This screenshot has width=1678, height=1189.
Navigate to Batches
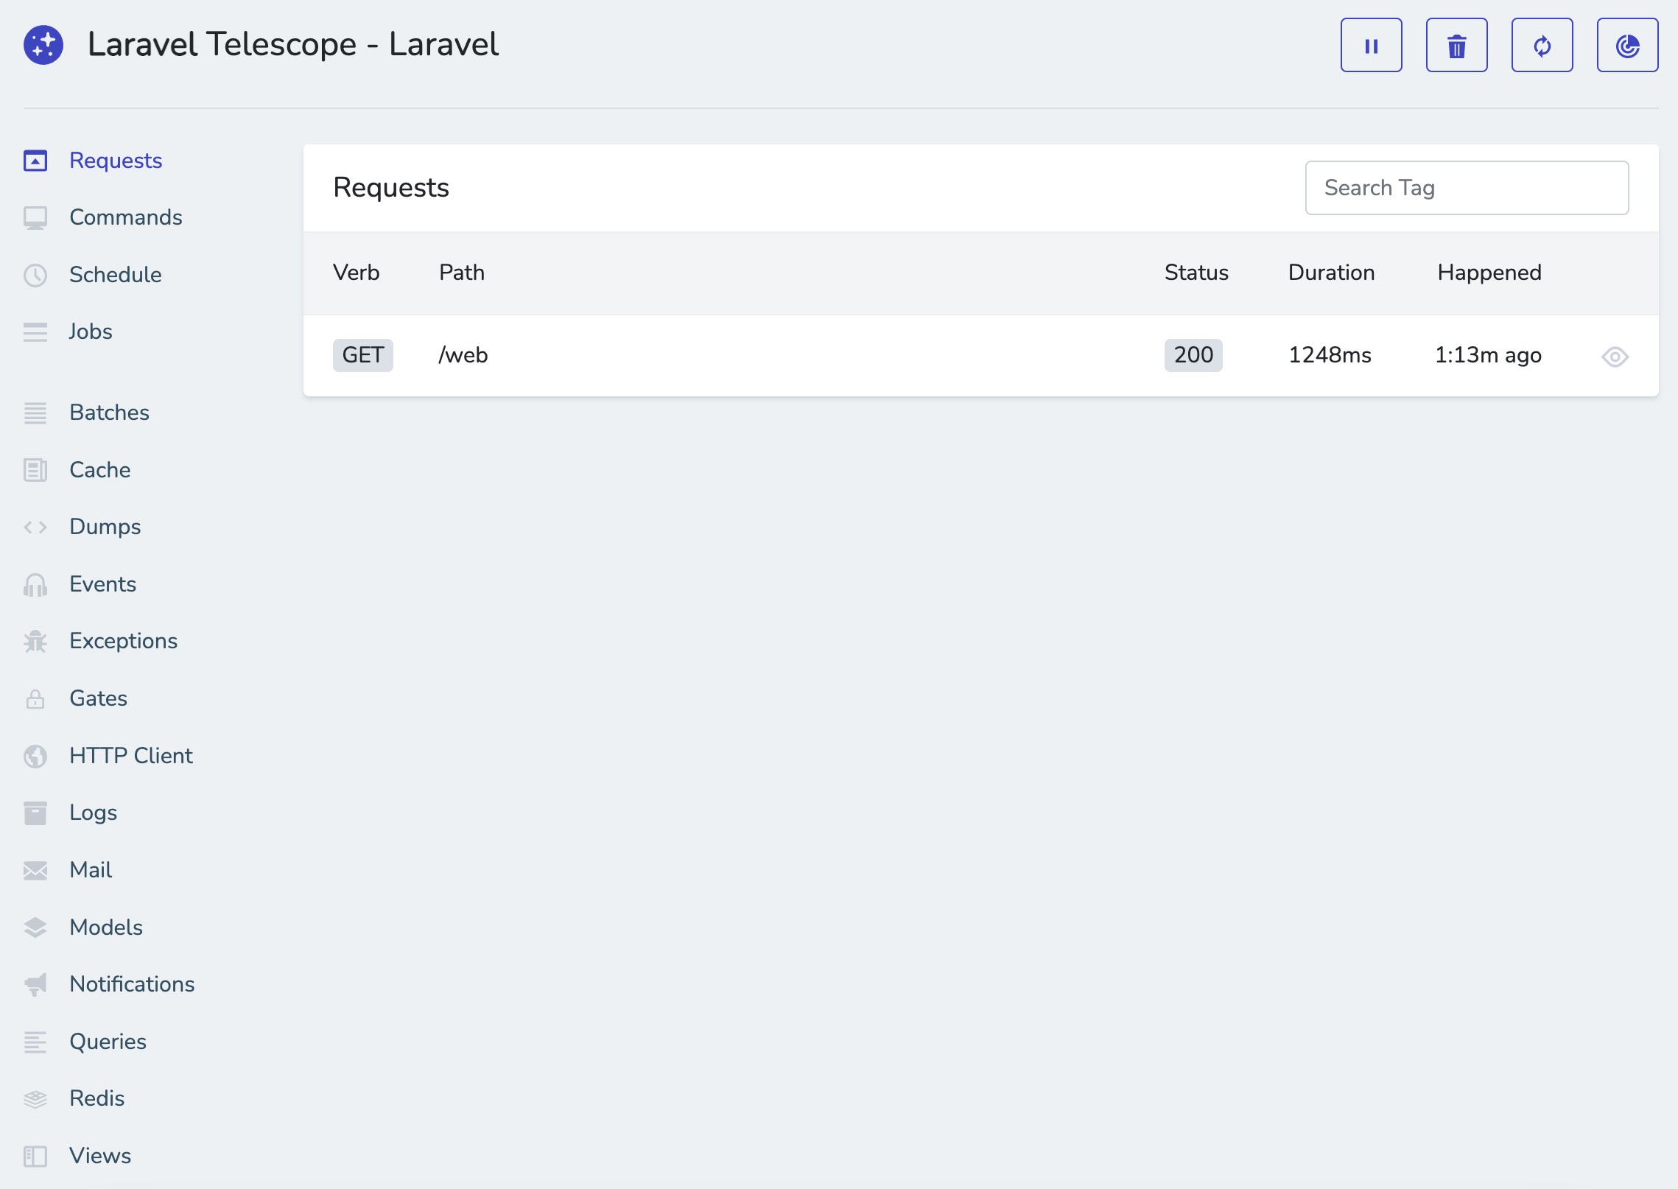coord(109,413)
